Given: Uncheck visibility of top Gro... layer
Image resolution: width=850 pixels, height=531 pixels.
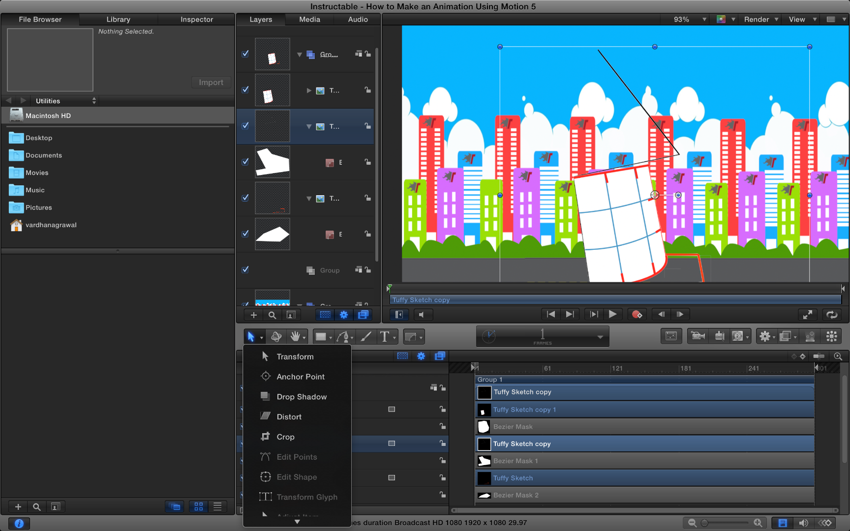Looking at the screenshot, I should [245, 54].
